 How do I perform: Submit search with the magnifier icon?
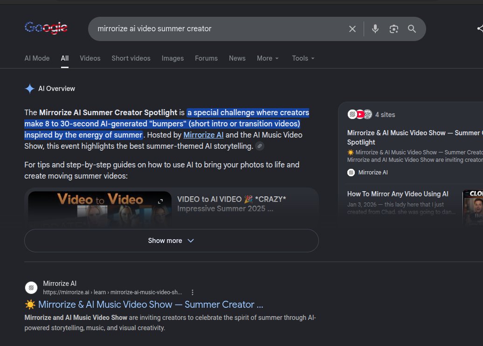(x=412, y=29)
